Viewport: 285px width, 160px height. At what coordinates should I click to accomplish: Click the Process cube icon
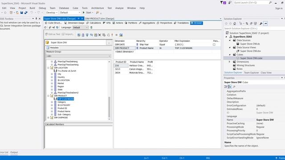(x=45, y=28)
